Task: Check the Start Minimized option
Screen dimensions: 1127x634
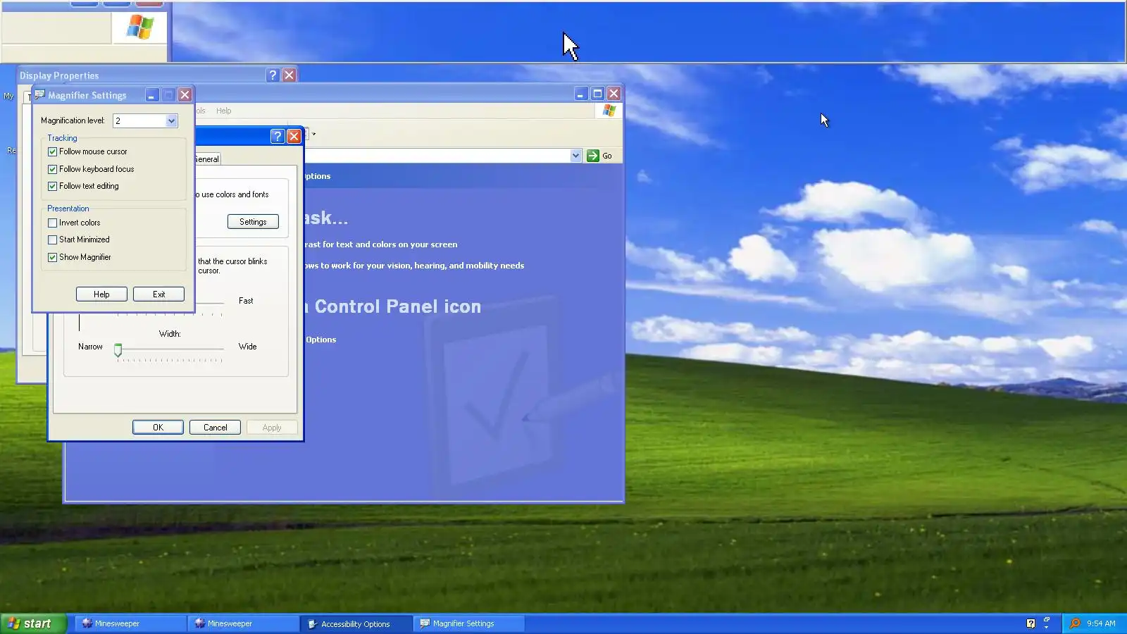Action: click(x=52, y=240)
